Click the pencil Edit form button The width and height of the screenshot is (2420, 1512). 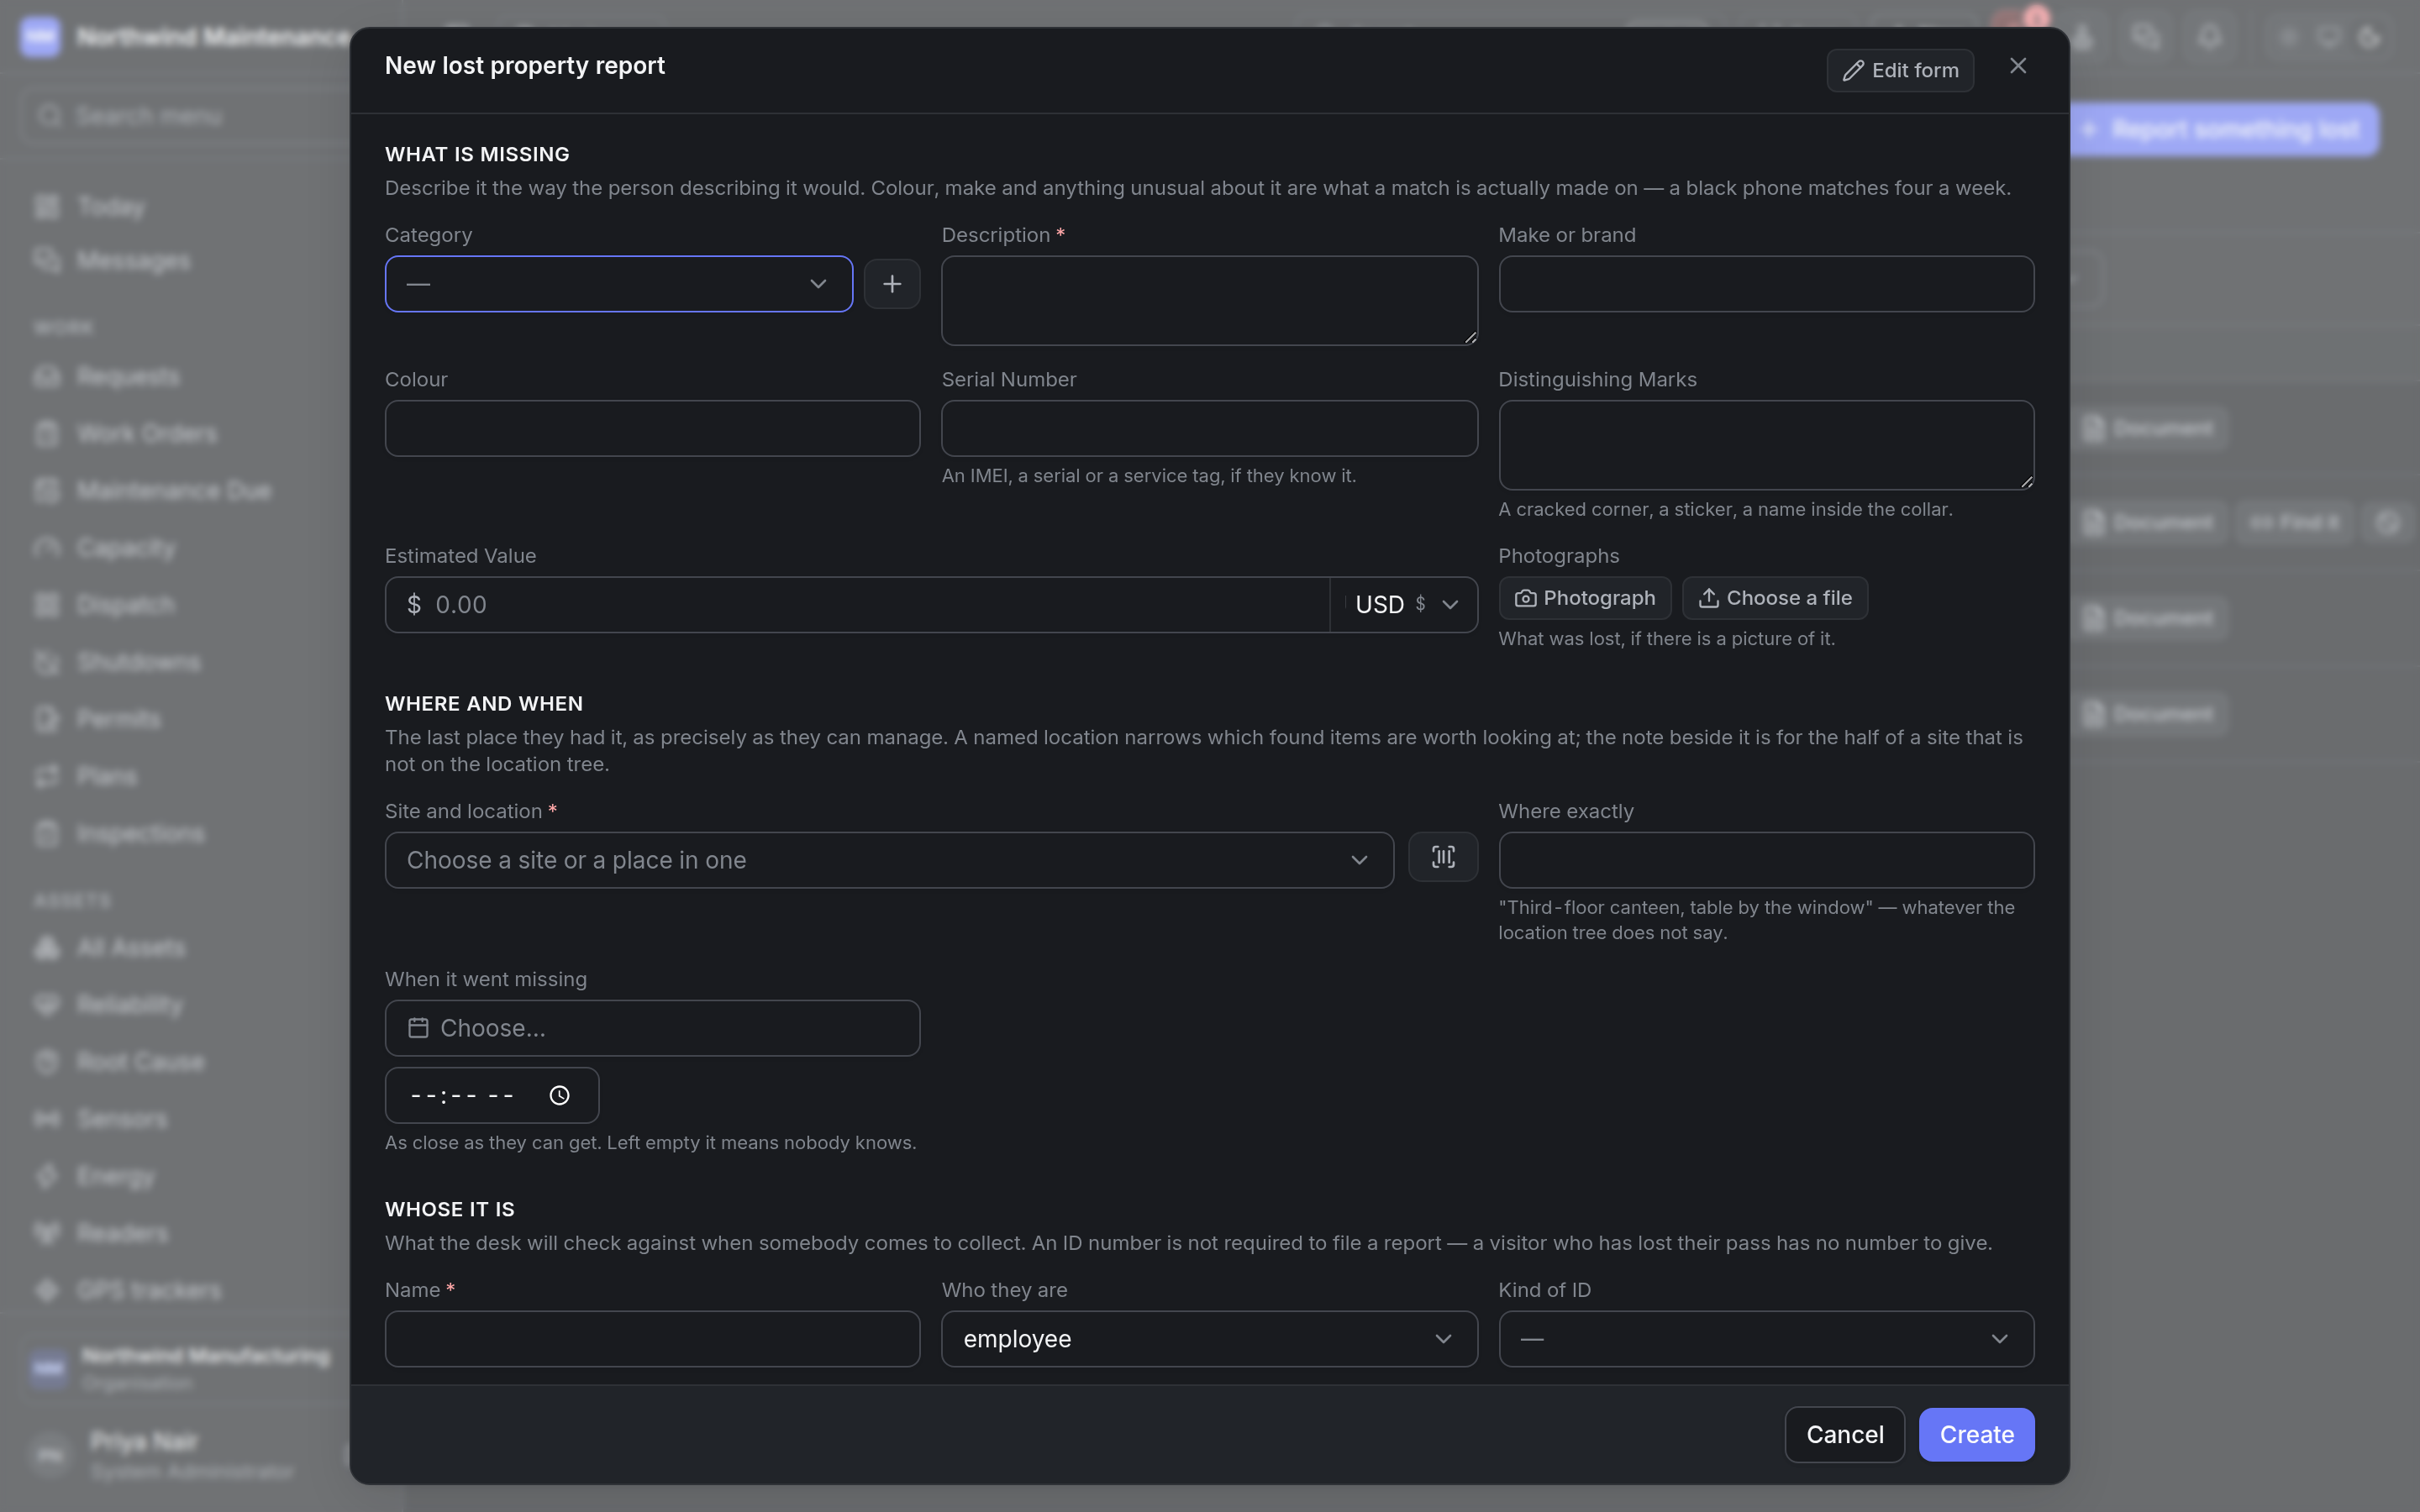[1899, 70]
